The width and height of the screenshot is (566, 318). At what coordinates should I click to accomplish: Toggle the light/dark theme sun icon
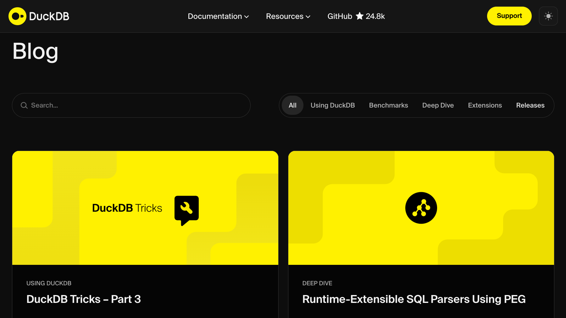pyautogui.click(x=548, y=16)
